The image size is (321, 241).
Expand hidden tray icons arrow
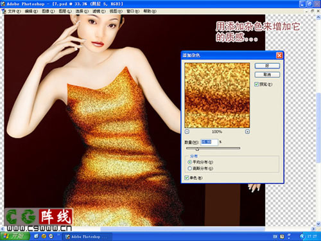(302, 237)
